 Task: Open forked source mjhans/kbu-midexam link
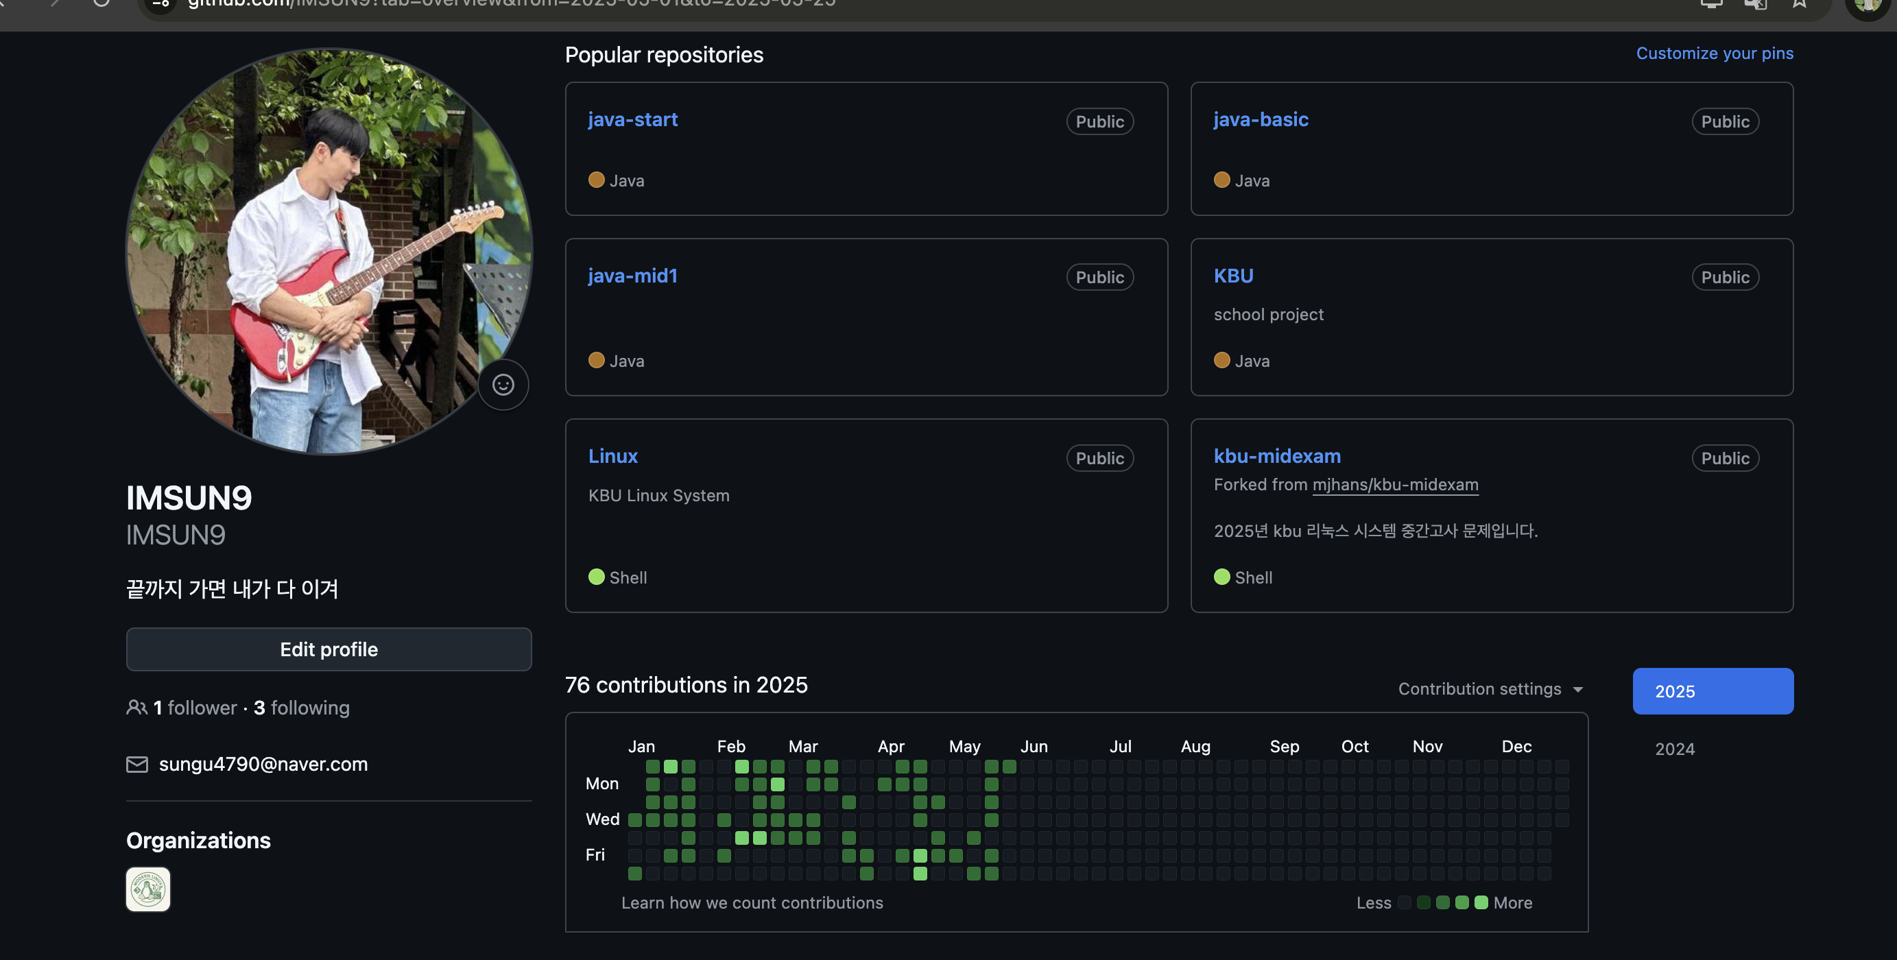(1395, 484)
